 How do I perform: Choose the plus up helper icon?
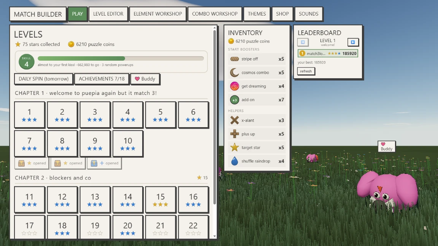pyautogui.click(x=234, y=134)
